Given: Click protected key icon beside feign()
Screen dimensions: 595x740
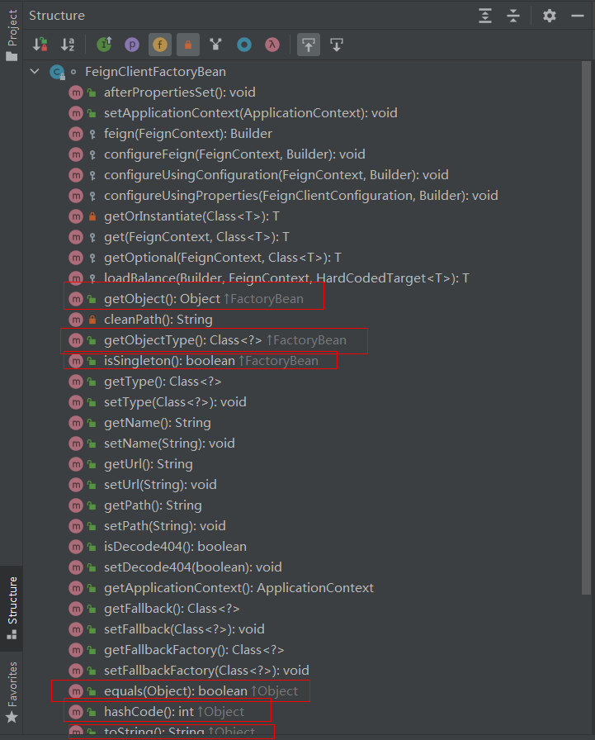Looking at the screenshot, I should click(92, 135).
